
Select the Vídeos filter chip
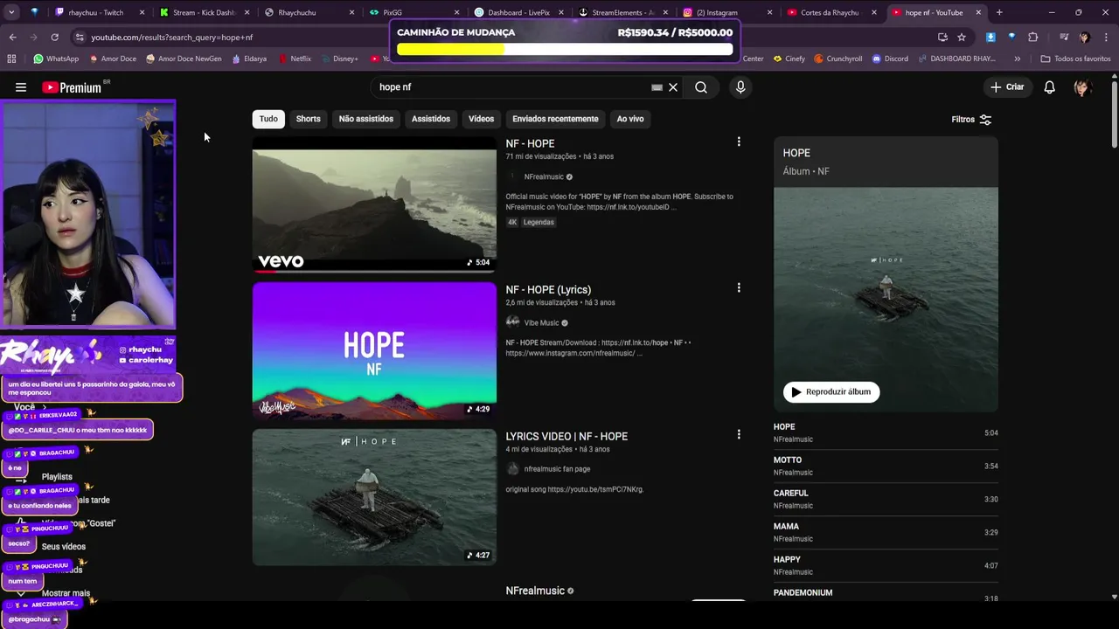(481, 119)
